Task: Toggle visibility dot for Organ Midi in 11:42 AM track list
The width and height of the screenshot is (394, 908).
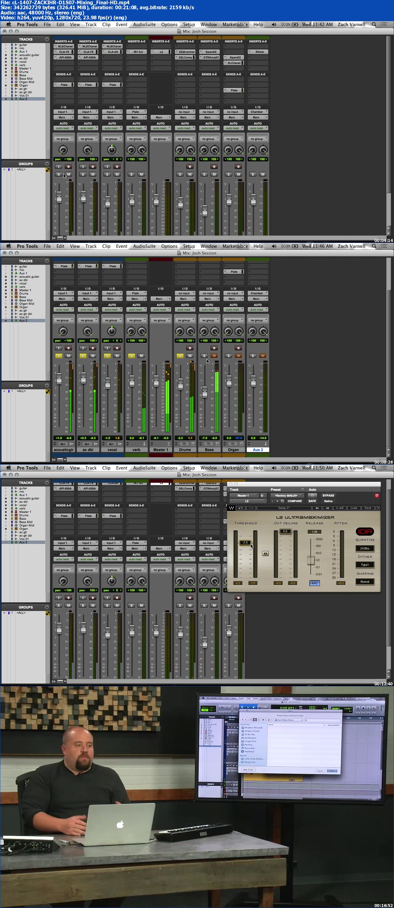Action: click(x=6, y=82)
